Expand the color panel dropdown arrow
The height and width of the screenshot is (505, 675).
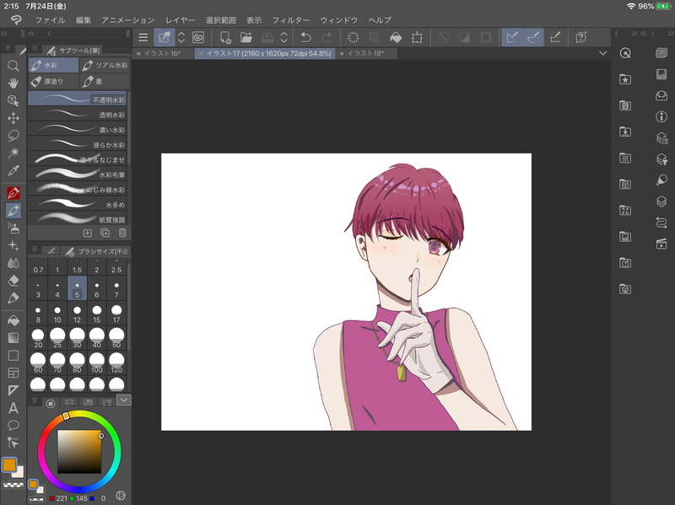(124, 400)
